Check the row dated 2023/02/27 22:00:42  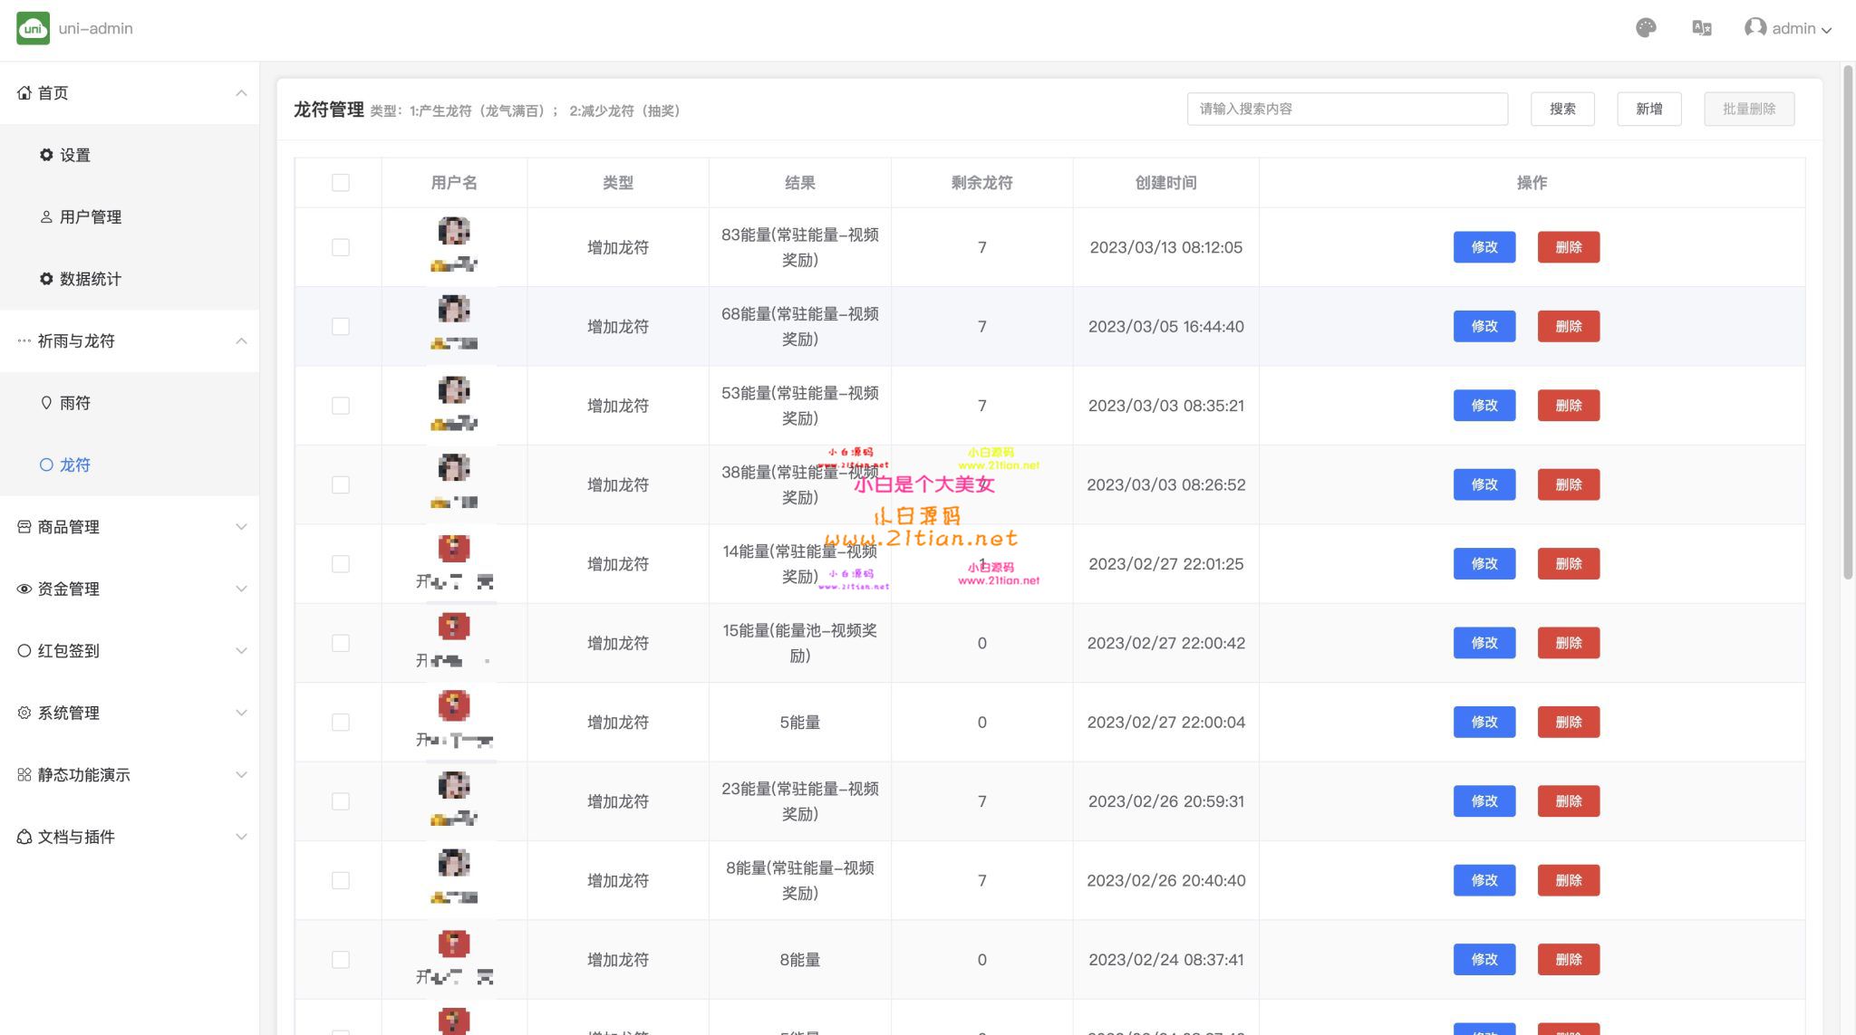[340, 643]
